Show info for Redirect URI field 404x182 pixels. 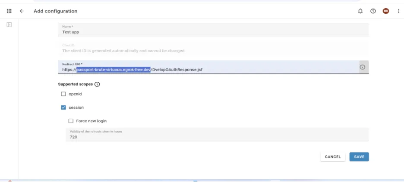(x=362, y=67)
